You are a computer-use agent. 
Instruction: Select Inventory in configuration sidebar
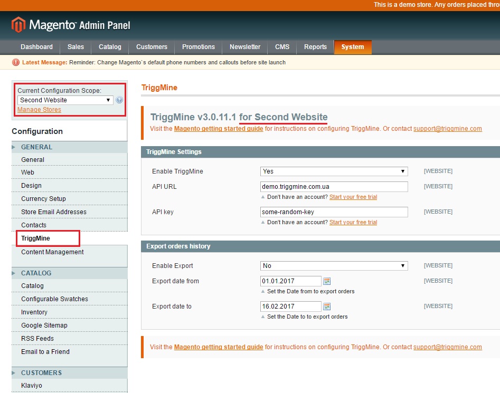pyautogui.click(x=70, y=312)
